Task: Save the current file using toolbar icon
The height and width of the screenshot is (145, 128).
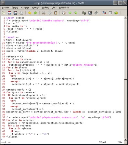Action: tap(9, 13)
